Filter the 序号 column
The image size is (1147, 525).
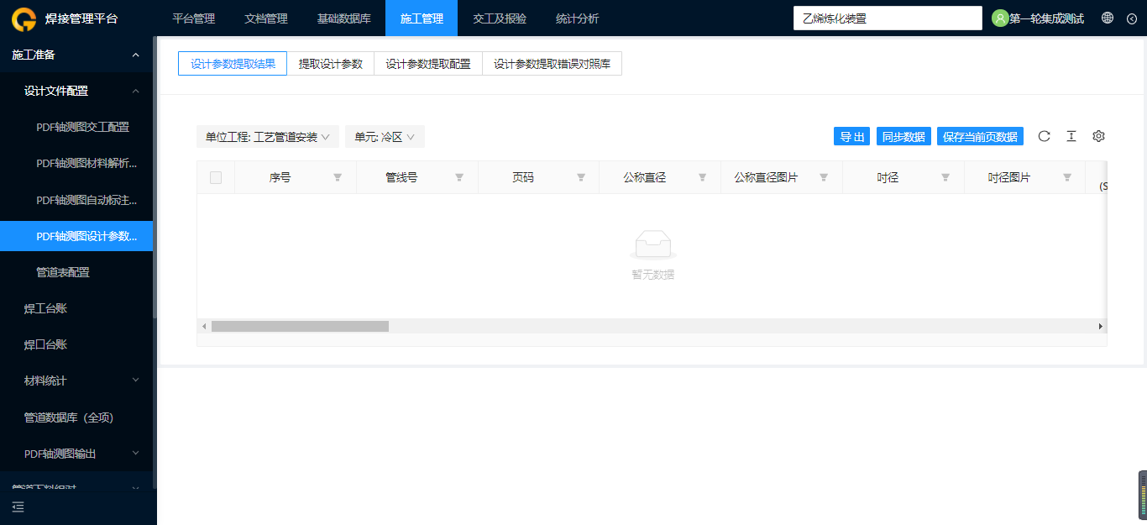tap(338, 177)
